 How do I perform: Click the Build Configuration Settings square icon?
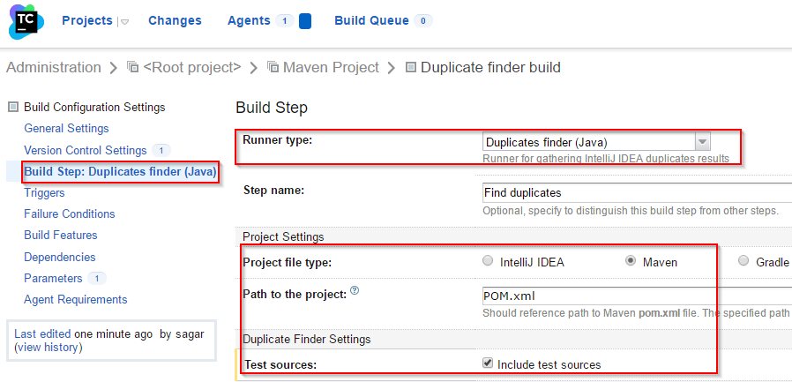13,107
